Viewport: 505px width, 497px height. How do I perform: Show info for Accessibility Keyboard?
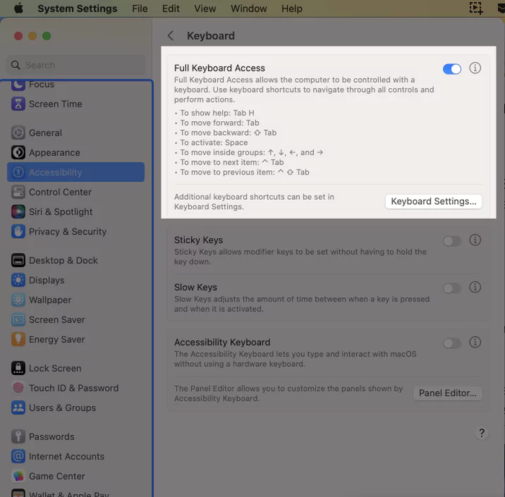(475, 342)
